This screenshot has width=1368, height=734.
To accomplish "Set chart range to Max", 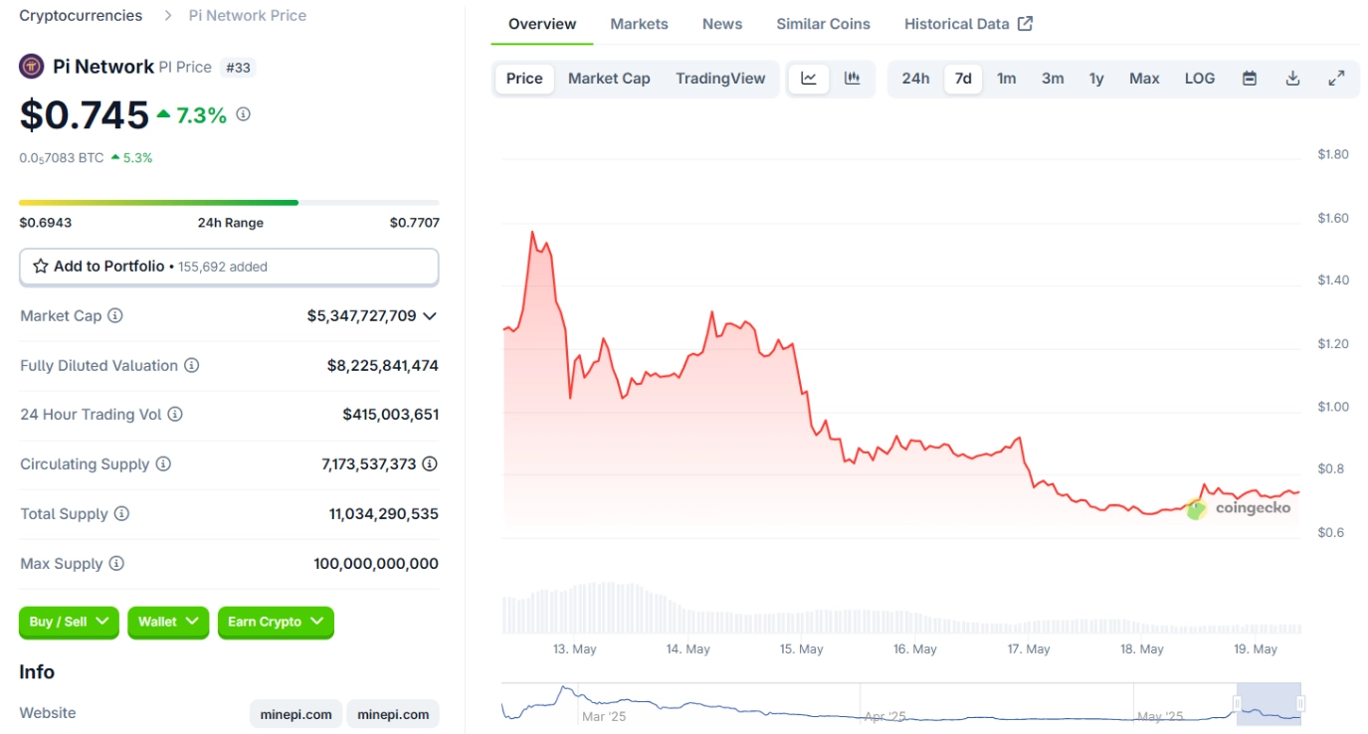I will tap(1144, 79).
